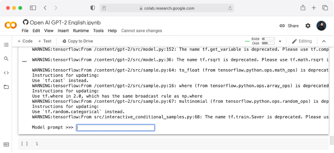Open the Insert menu
Image resolution: width=334 pixels, height=153 pixels.
pos(63,31)
